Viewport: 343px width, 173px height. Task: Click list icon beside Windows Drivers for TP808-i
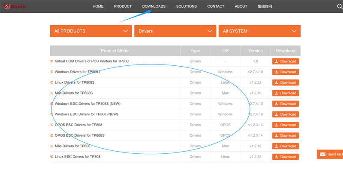[52, 72]
